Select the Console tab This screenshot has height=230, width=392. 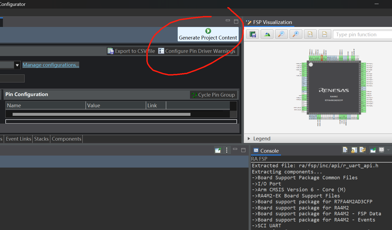[x=266, y=151]
